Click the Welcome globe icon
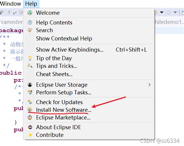Screen dimensions: 184x146 [30, 13]
